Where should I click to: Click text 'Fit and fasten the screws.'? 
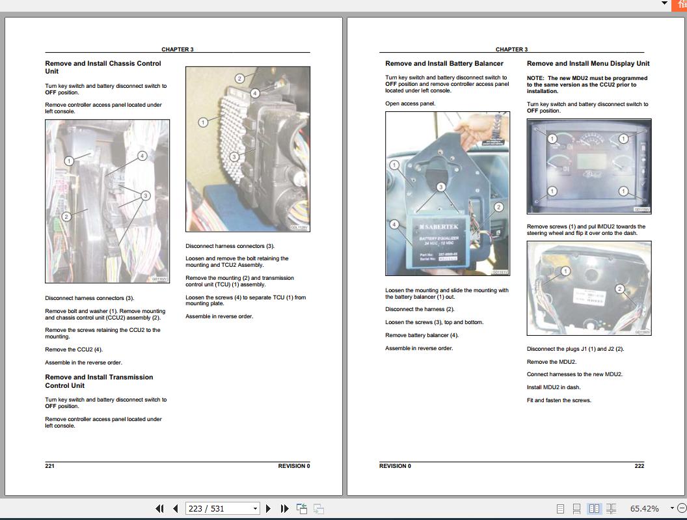pyautogui.click(x=559, y=400)
